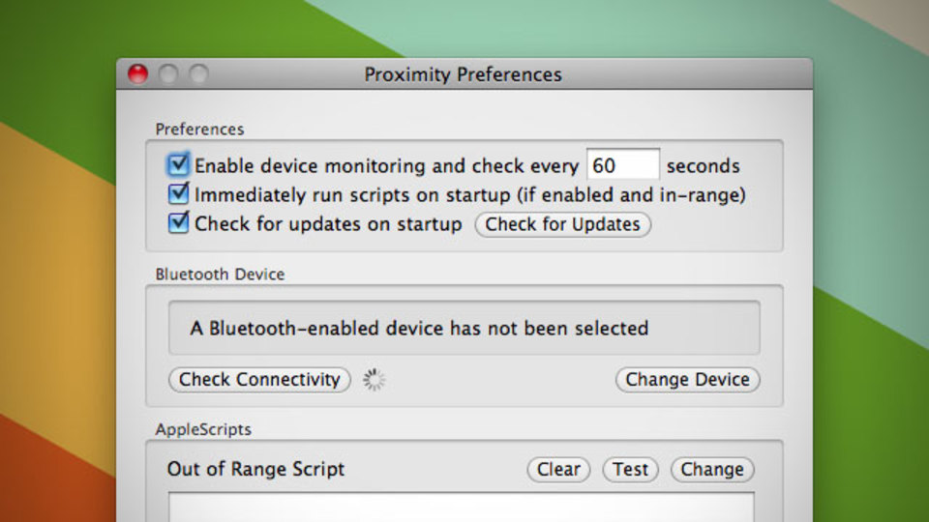Viewport: 929px width, 522px height.
Task: Click the gray zoom window button
Action: tap(199, 74)
